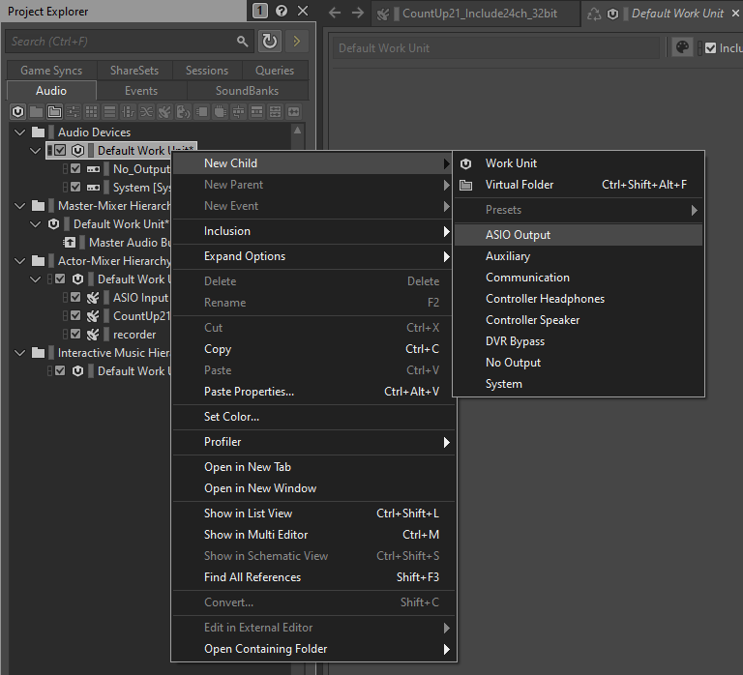Screen dimensions: 743x675
Task: Toggle Actor-Mixer Default Work Unit checkbox
Action: (60, 279)
